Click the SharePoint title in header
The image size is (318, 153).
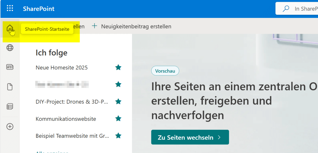coord(39,9)
